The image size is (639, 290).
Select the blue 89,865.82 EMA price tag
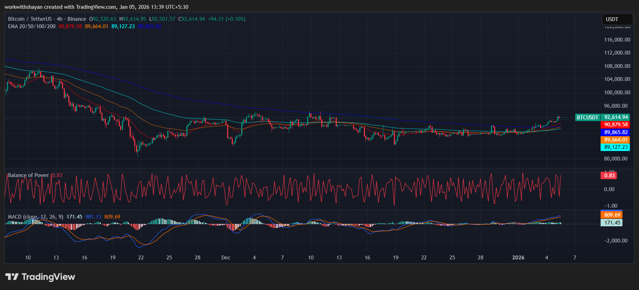tap(616, 132)
